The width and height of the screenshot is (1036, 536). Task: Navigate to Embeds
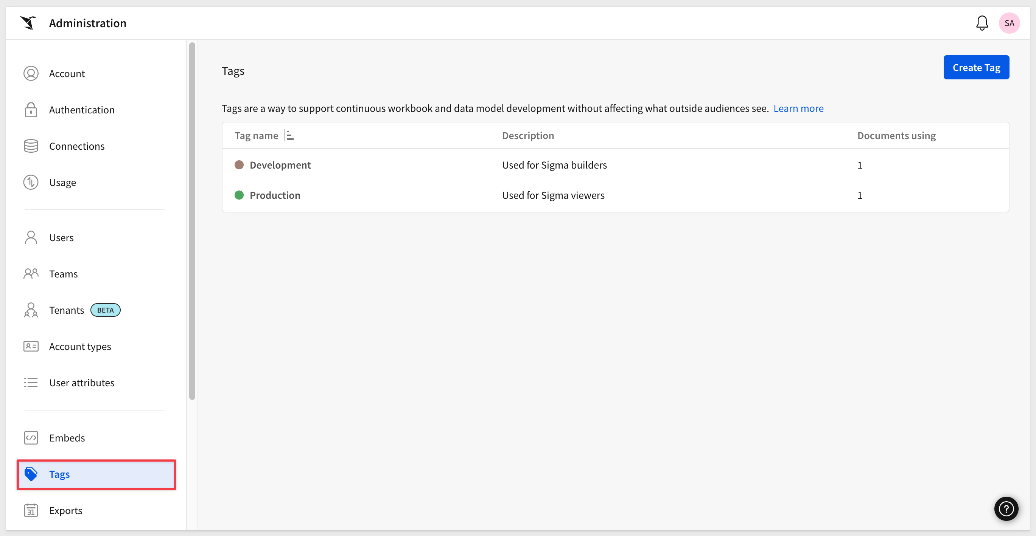click(67, 438)
